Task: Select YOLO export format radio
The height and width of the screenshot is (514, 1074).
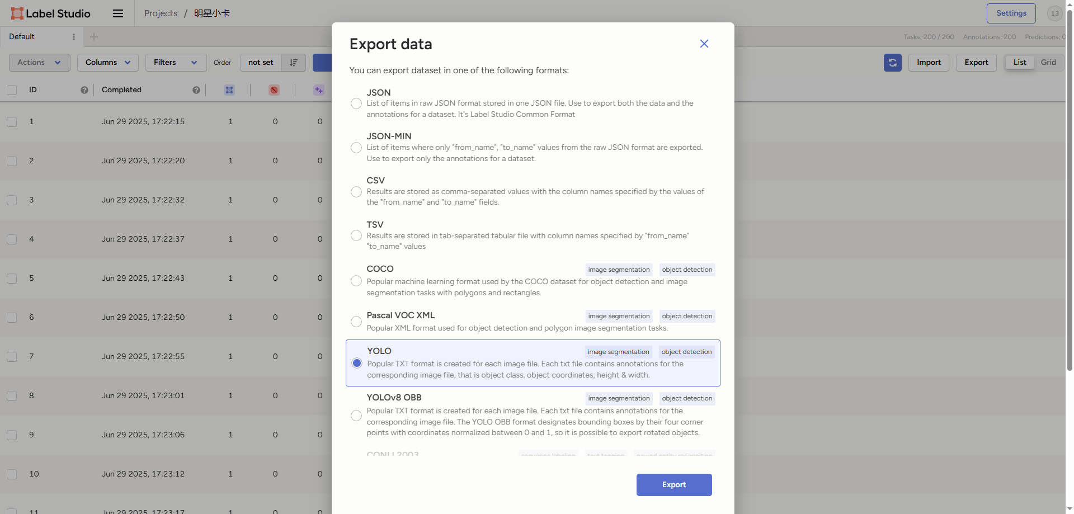Action: coord(357,363)
